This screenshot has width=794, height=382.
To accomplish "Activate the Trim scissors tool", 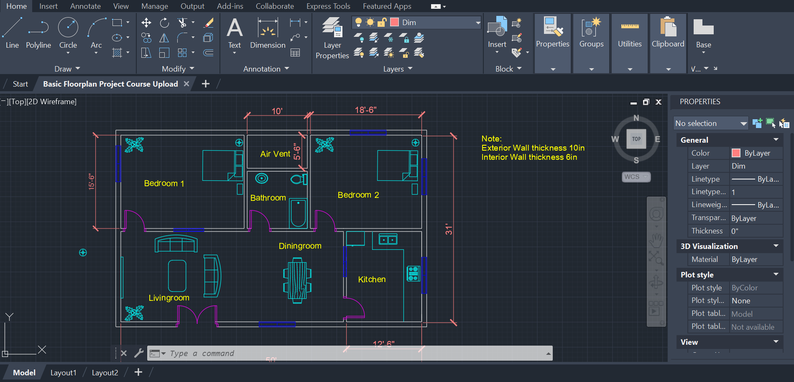I will point(182,23).
